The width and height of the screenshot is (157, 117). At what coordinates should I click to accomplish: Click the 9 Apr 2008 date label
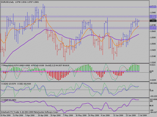click(30, 115)
